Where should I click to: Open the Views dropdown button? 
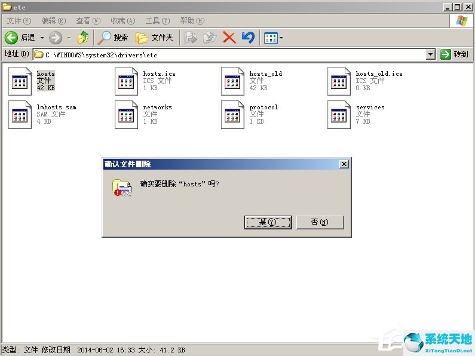pos(274,38)
